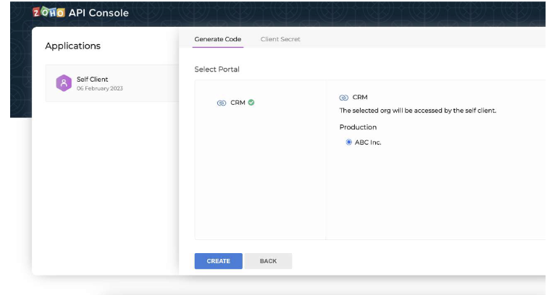This screenshot has width=549, height=295.
Task: Click the 'selected org will be accessed' note
Action: (418, 111)
